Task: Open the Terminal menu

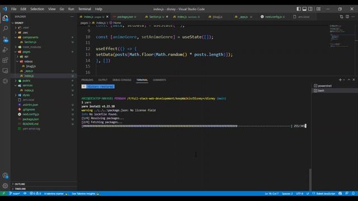Action: click(x=84, y=9)
